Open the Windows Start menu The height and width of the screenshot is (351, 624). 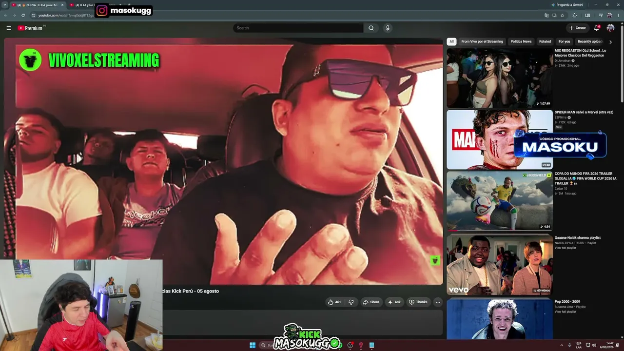tap(253, 345)
